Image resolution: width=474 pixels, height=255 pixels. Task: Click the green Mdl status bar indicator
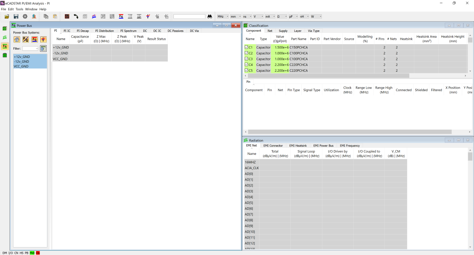pyautogui.click(x=32, y=253)
